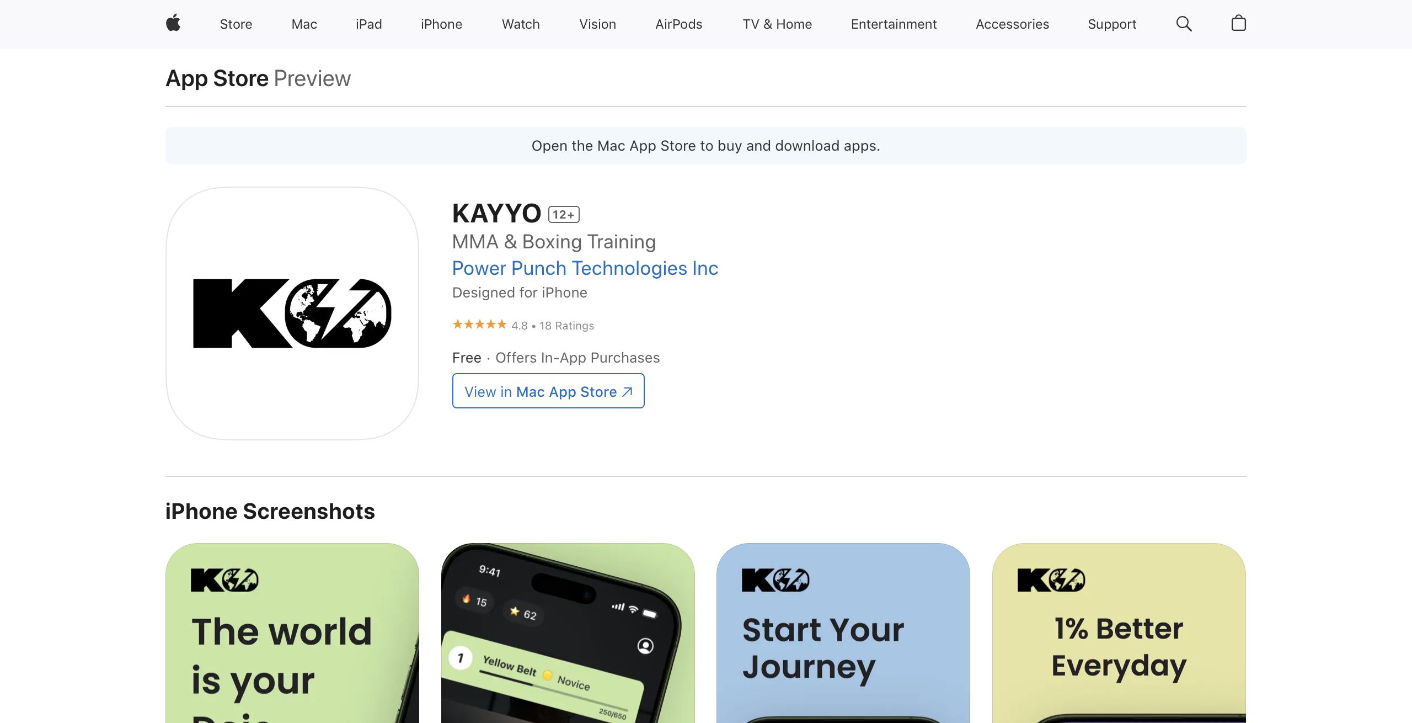Open the Entertainment menu item

click(x=894, y=24)
